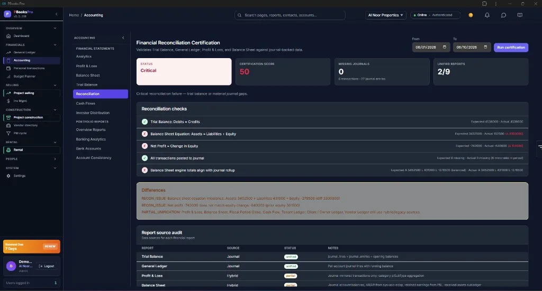Viewport: 542px width, 291px height.
Task: Click the unified badge in Trial Balance row
Action: pos(291,257)
